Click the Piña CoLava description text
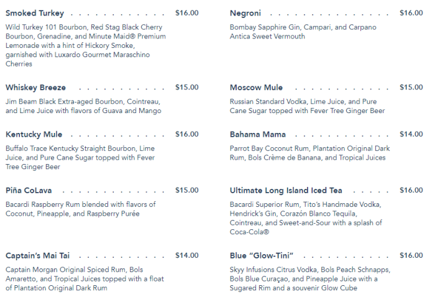Viewport: 435px width, 297px height. tap(80, 209)
